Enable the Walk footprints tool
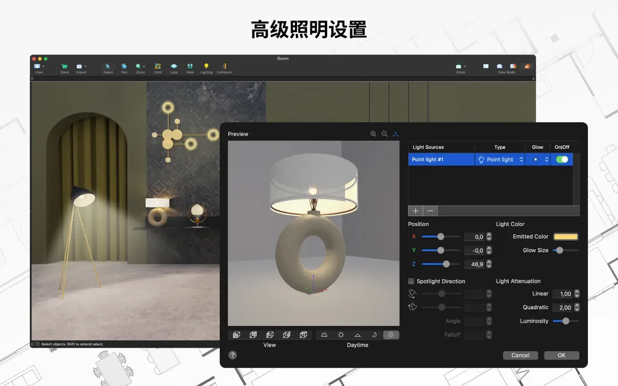Viewport: 618px width, 386px height. pos(190,66)
